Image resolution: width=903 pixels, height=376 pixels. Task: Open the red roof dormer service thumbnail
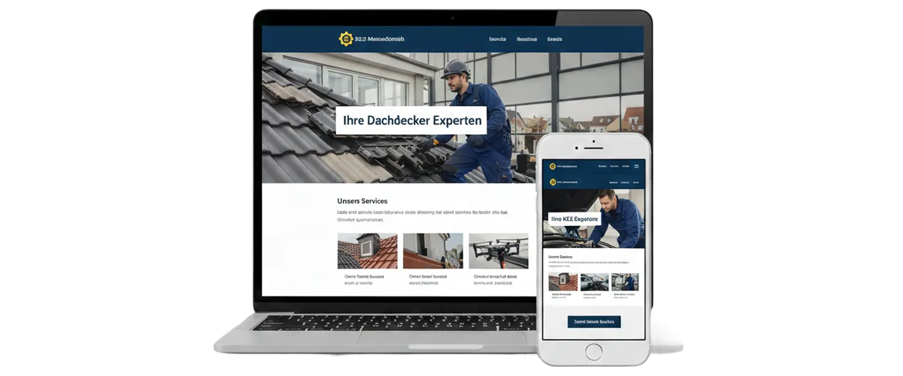click(x=367, y=251)
